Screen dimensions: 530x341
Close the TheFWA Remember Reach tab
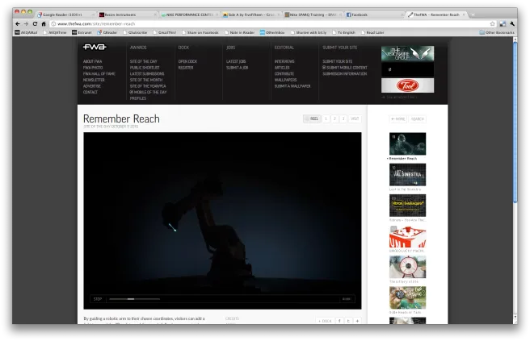[x=464, y=15]
